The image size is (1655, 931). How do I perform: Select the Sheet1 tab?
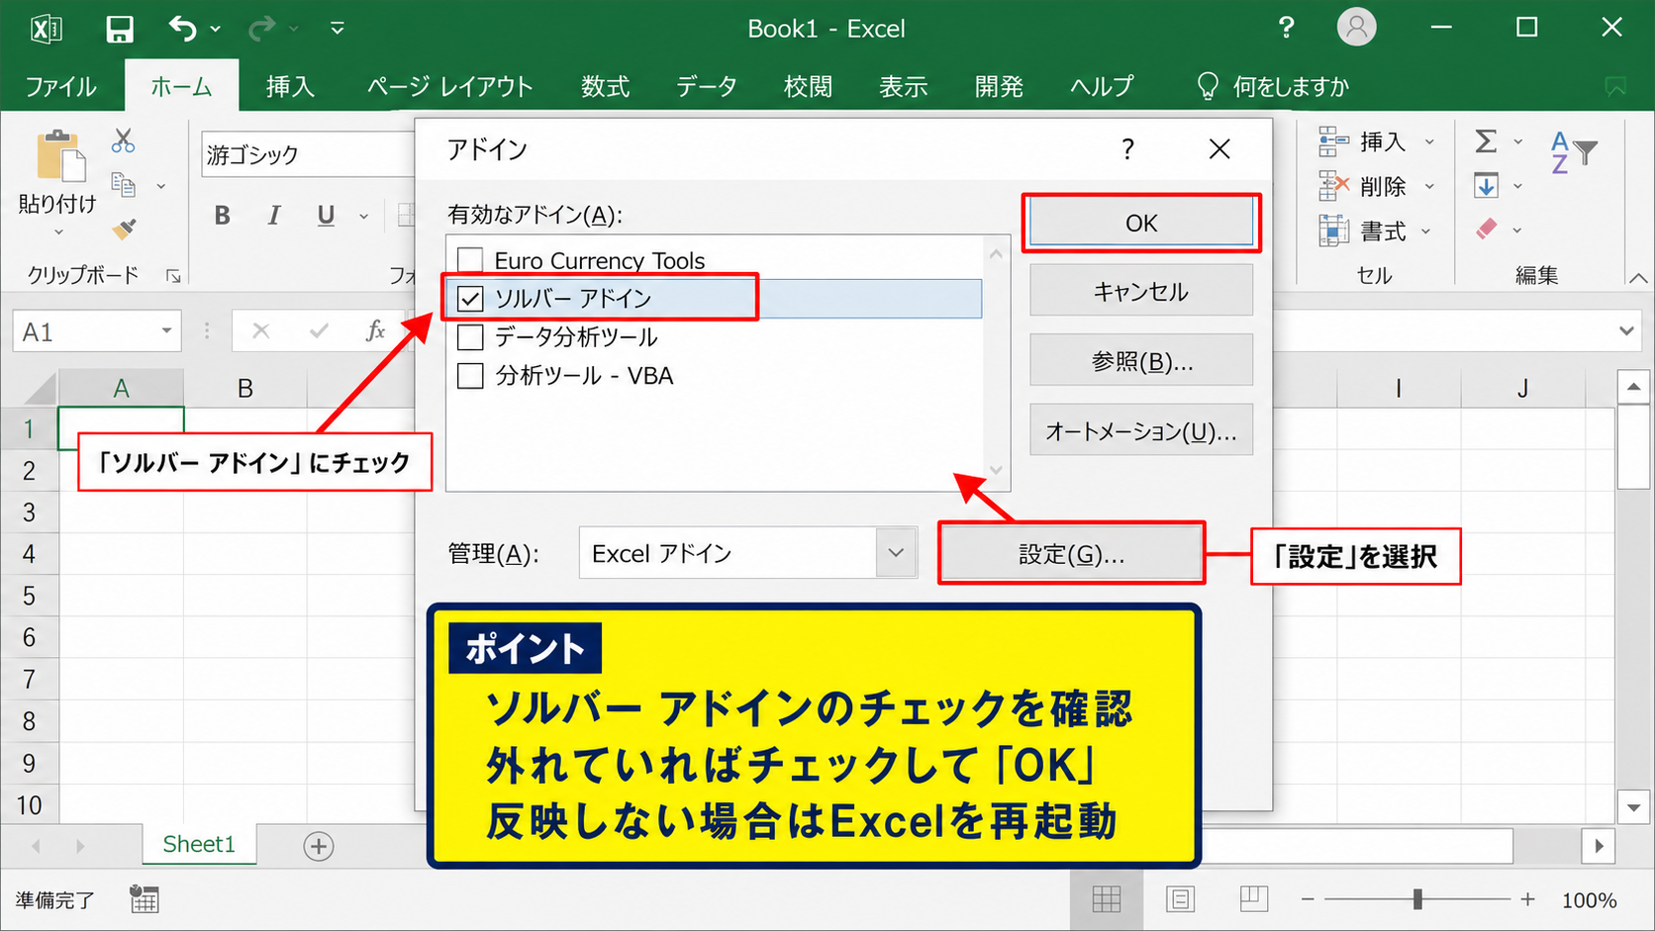[199, 844]
